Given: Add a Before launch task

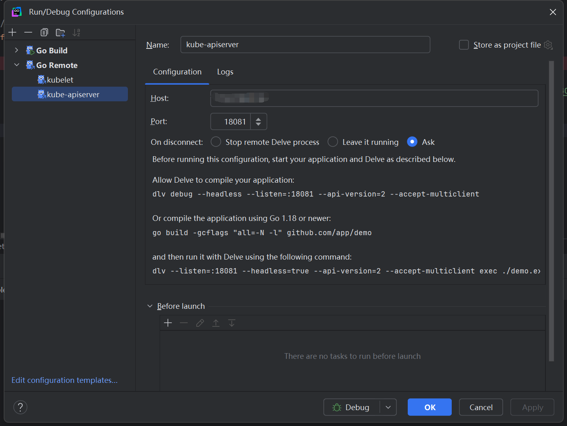Looking at the screenshot, I should pyautogui.click(x=168, y=323).
